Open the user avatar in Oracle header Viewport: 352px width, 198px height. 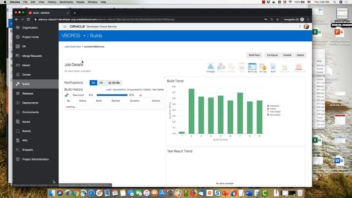(306, 26)
